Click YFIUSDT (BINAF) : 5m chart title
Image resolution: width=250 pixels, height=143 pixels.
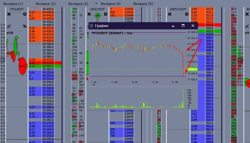(x=112, y=33)
